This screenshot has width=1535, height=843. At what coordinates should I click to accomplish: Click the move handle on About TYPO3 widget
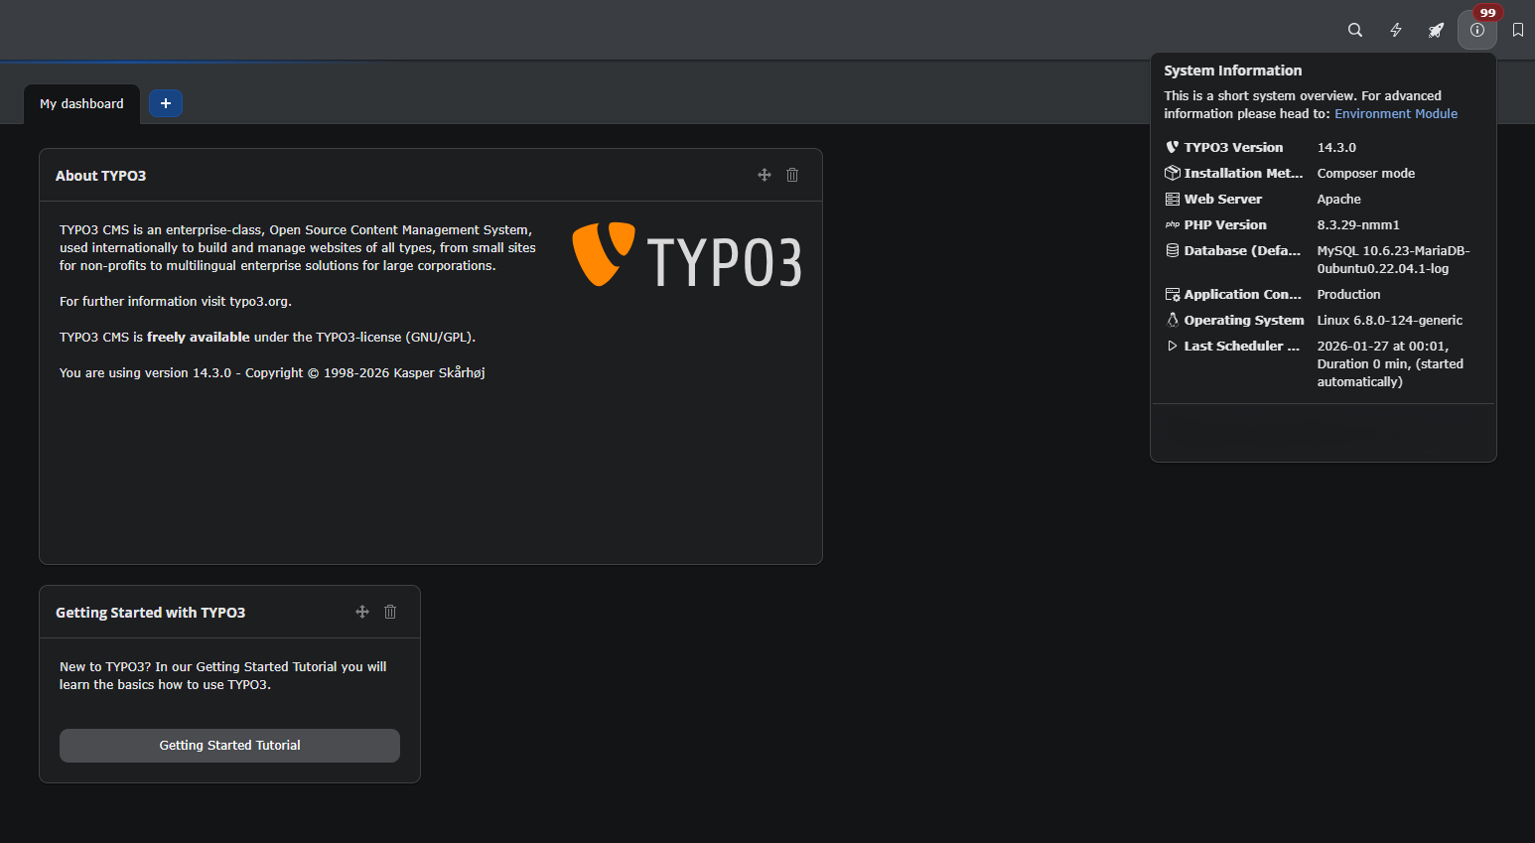click(x=765, y=175)
